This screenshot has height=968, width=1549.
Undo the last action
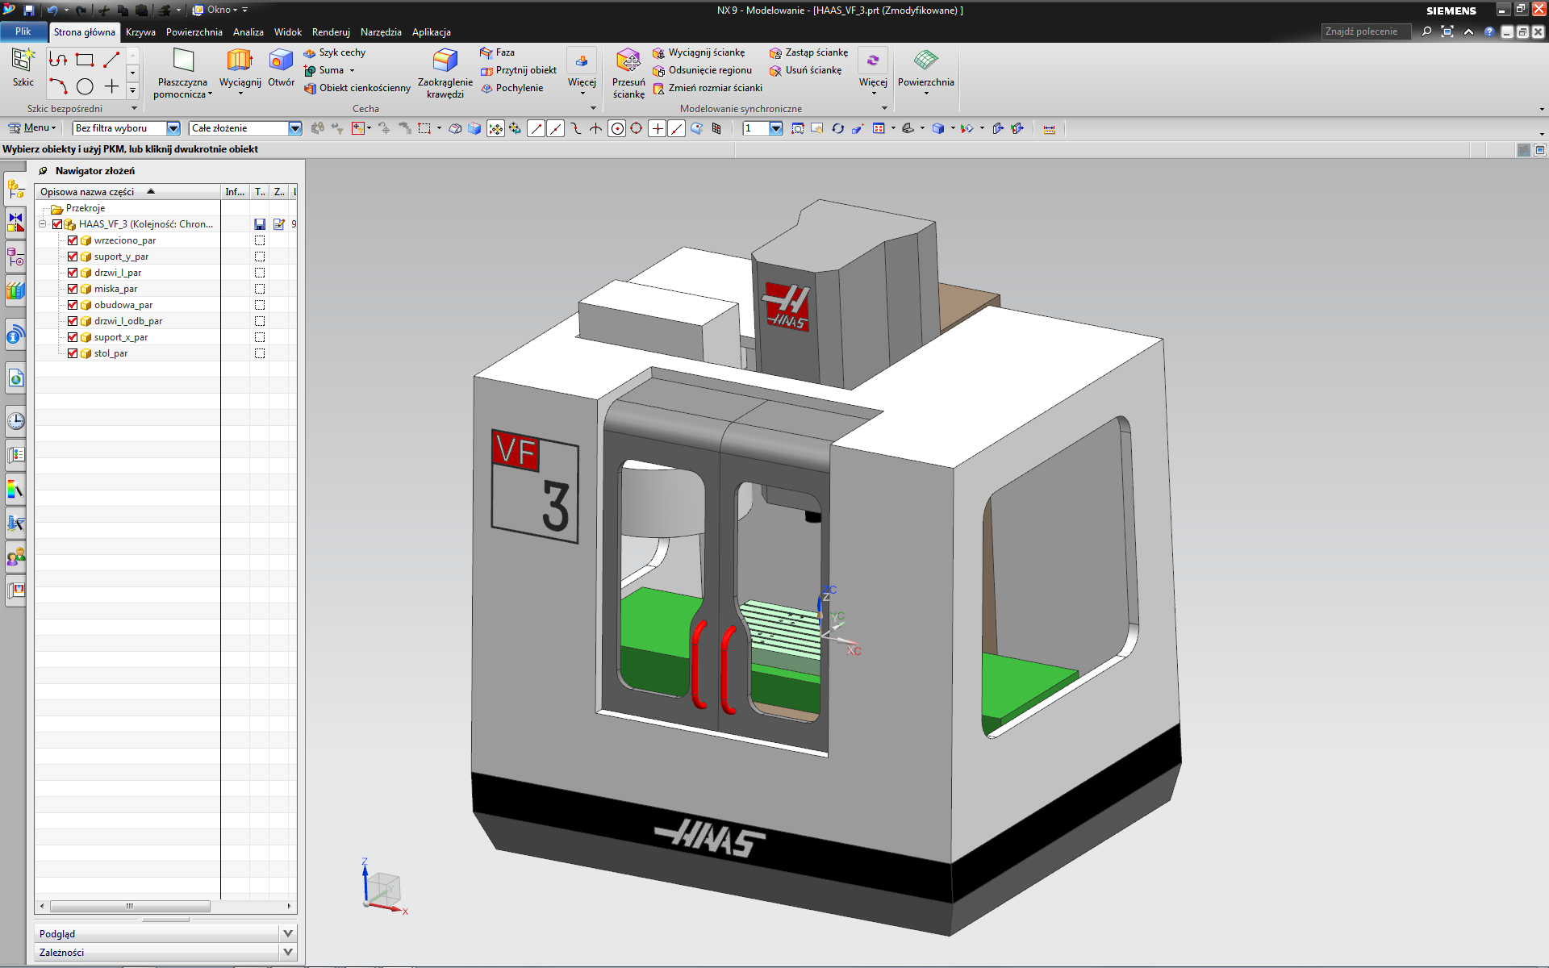(x=52, y=10)
